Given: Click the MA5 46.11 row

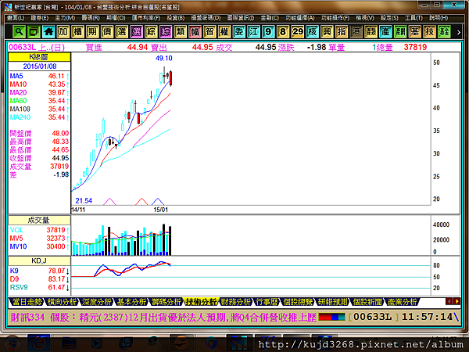Looking at the screenshot, I should click(x=39, y=76).
